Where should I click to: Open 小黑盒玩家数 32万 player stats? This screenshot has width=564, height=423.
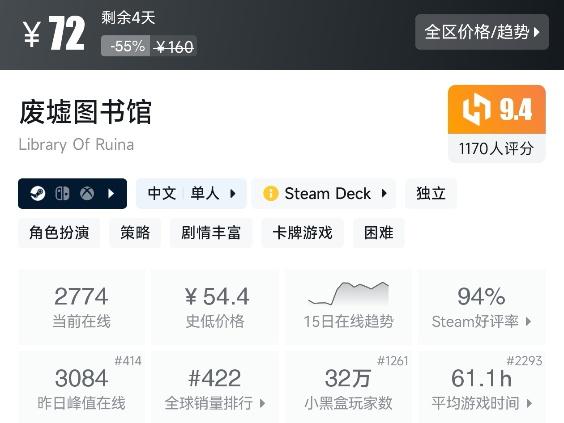348,387
